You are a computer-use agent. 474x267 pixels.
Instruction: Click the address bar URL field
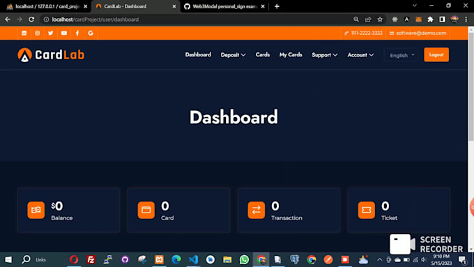[x=197, y=20]
